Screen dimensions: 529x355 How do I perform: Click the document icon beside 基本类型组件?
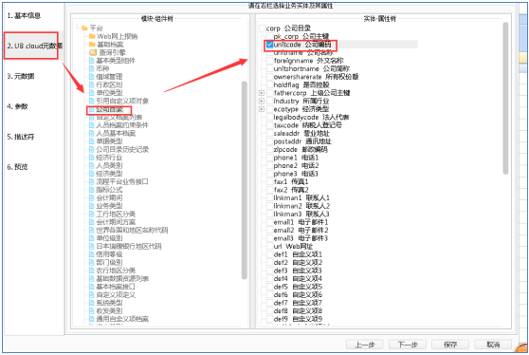coord(91,61)
